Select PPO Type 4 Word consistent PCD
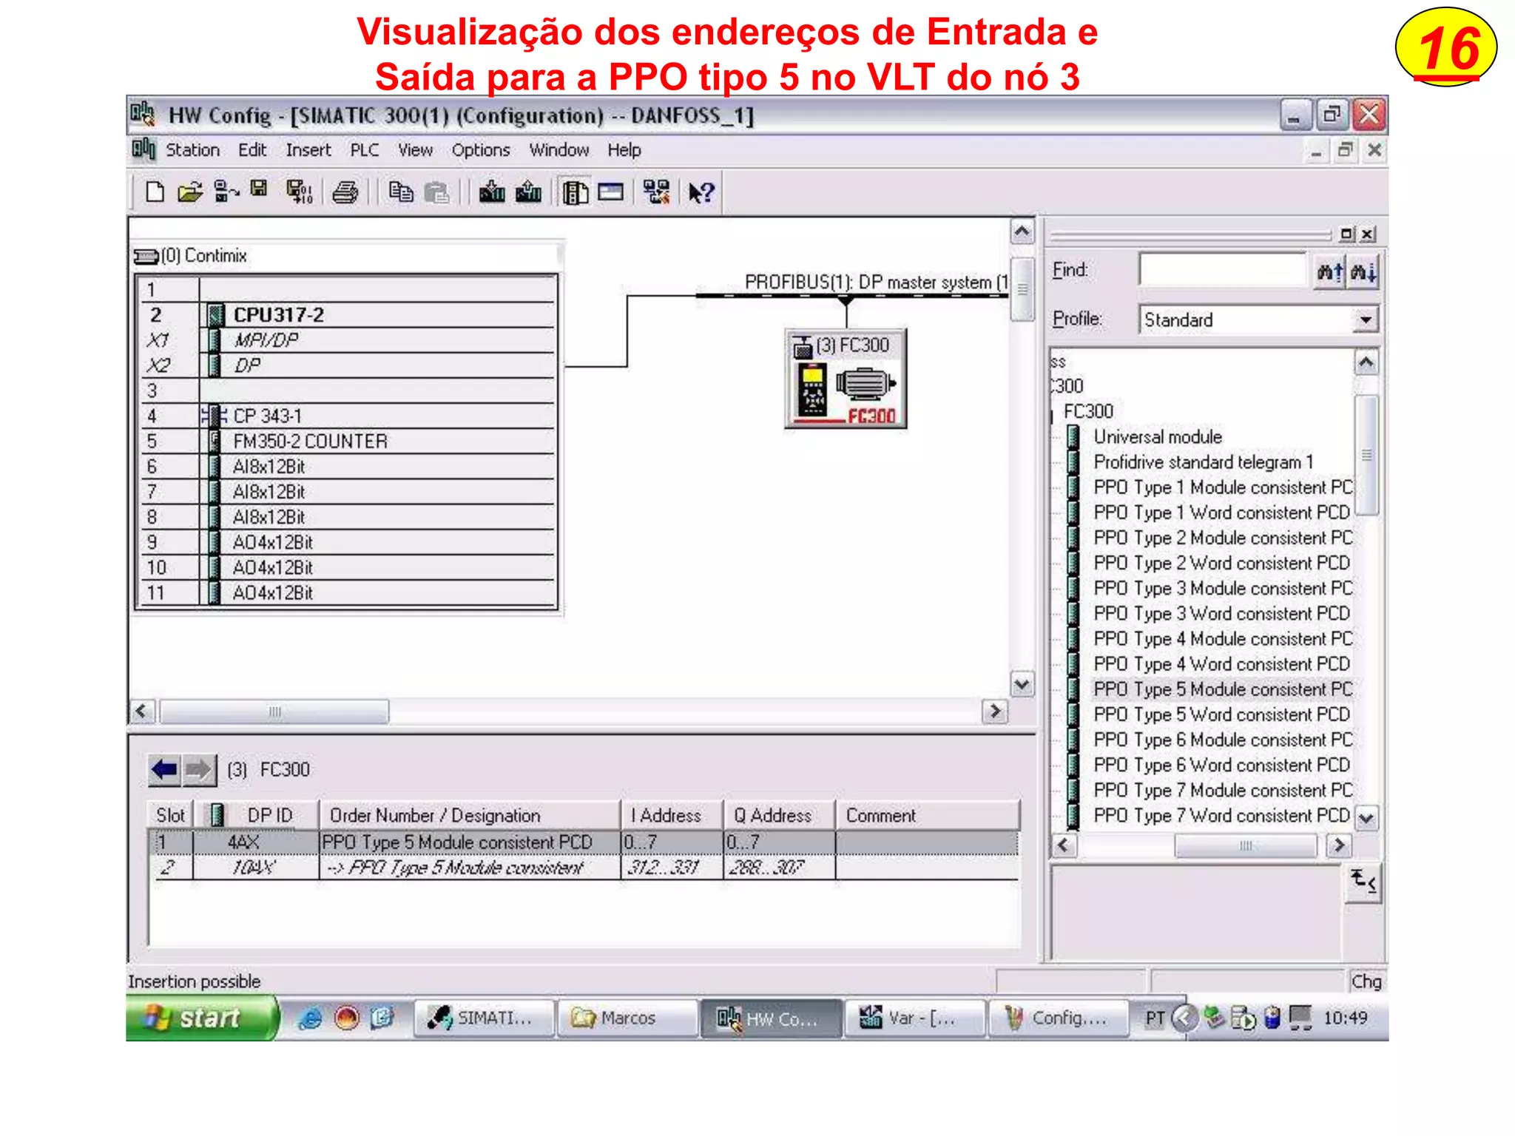 tap(1222, 664)
